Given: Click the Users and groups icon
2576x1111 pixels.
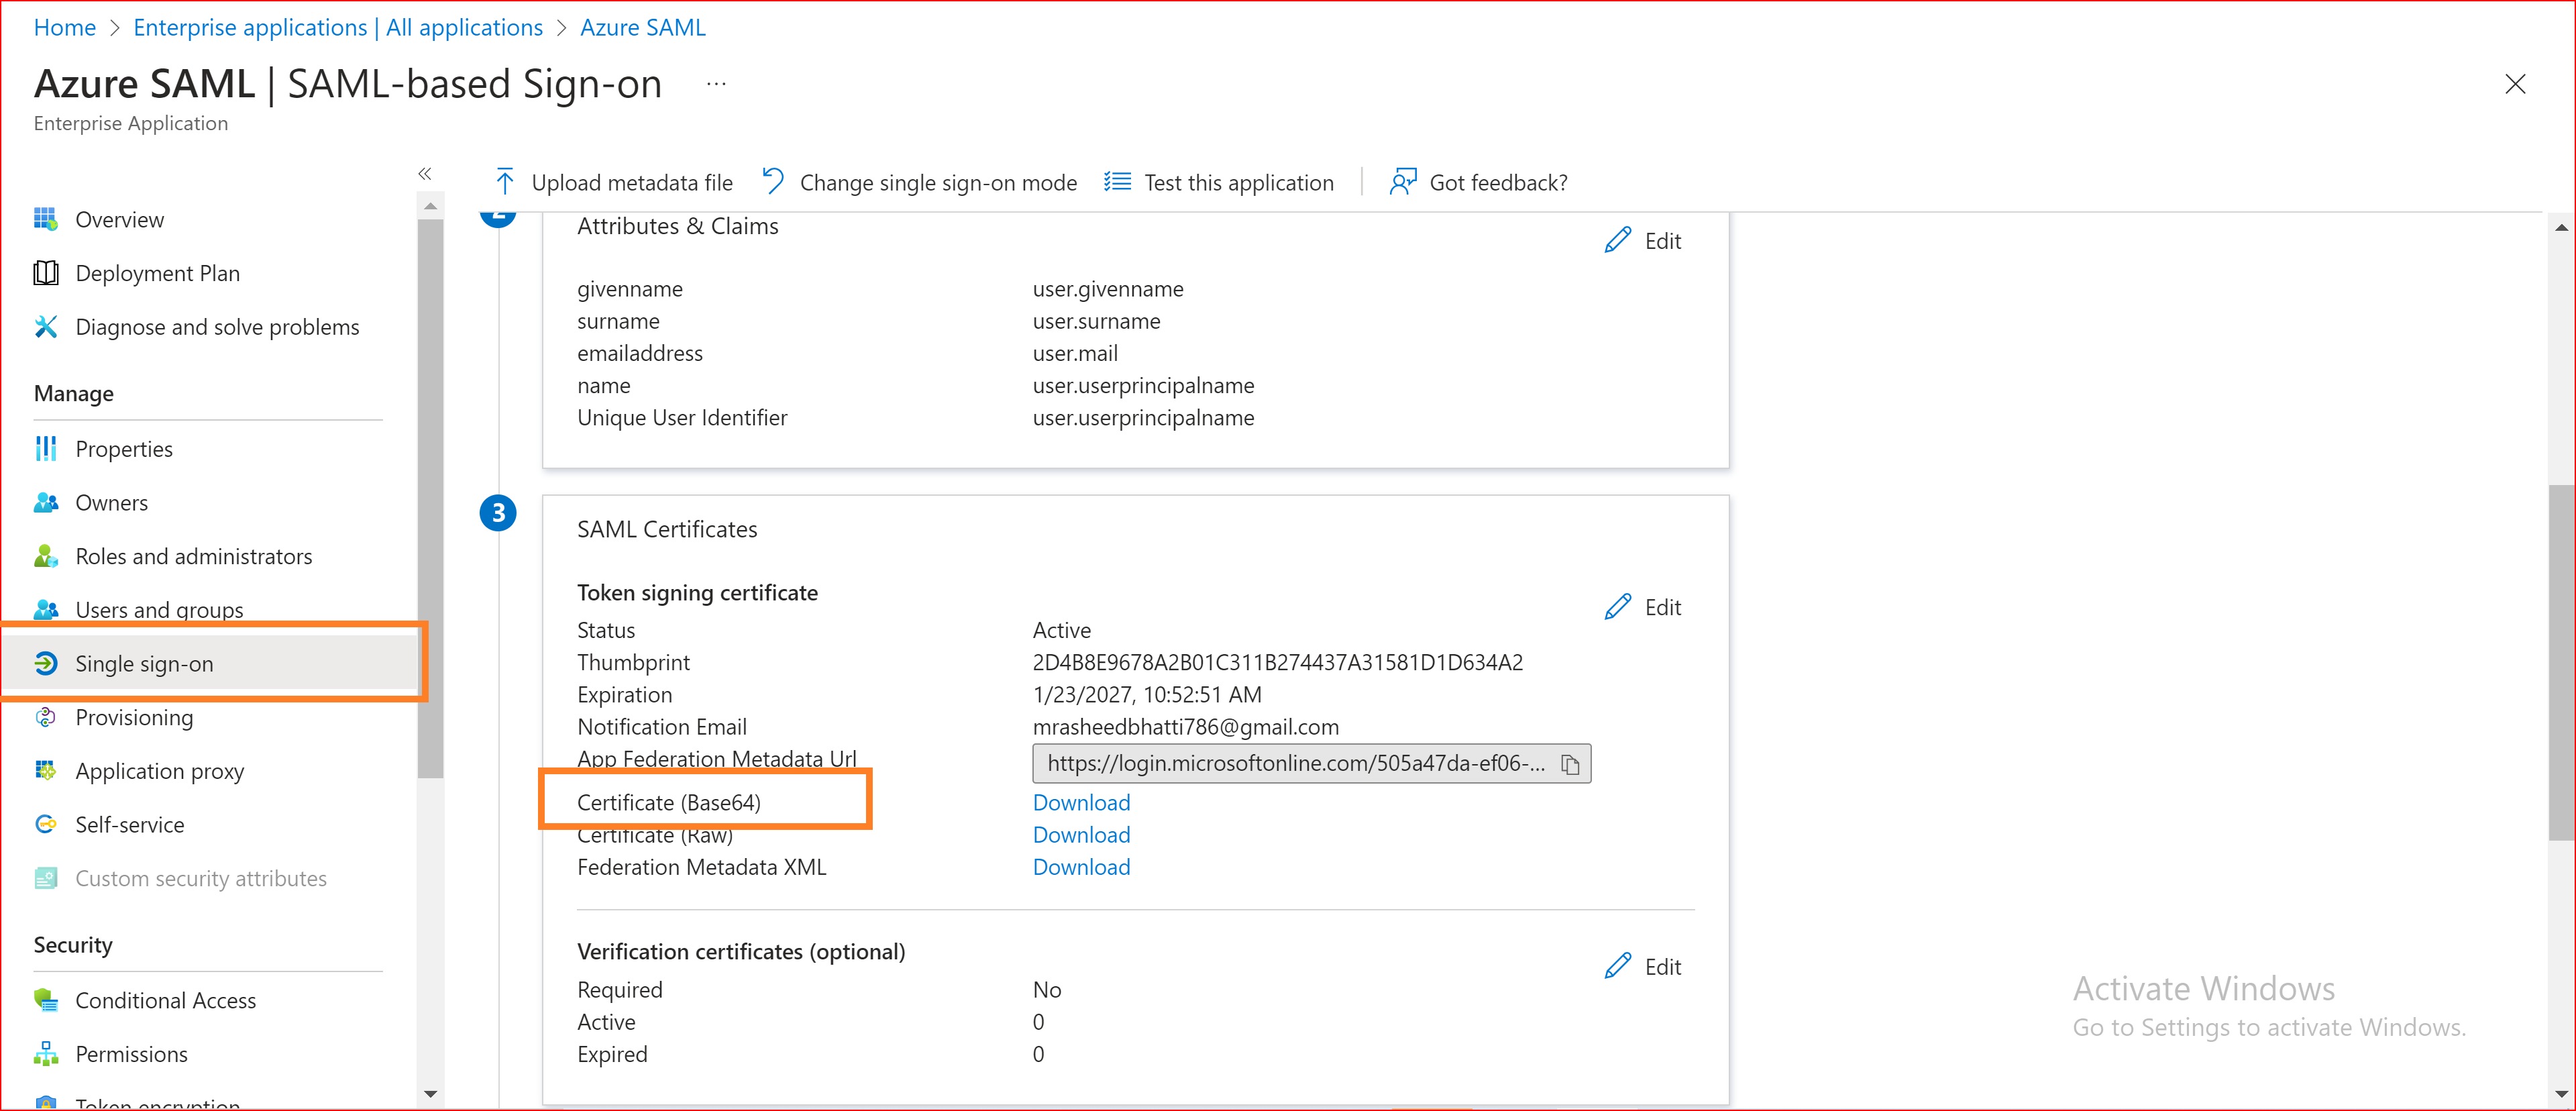Looking at the screenshot, I should coord(46,610).
